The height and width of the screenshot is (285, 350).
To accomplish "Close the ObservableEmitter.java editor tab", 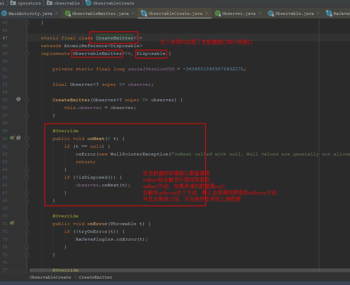I will coord(133,13).
